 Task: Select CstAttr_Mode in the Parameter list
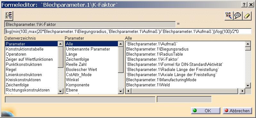[x=91, y=75]
